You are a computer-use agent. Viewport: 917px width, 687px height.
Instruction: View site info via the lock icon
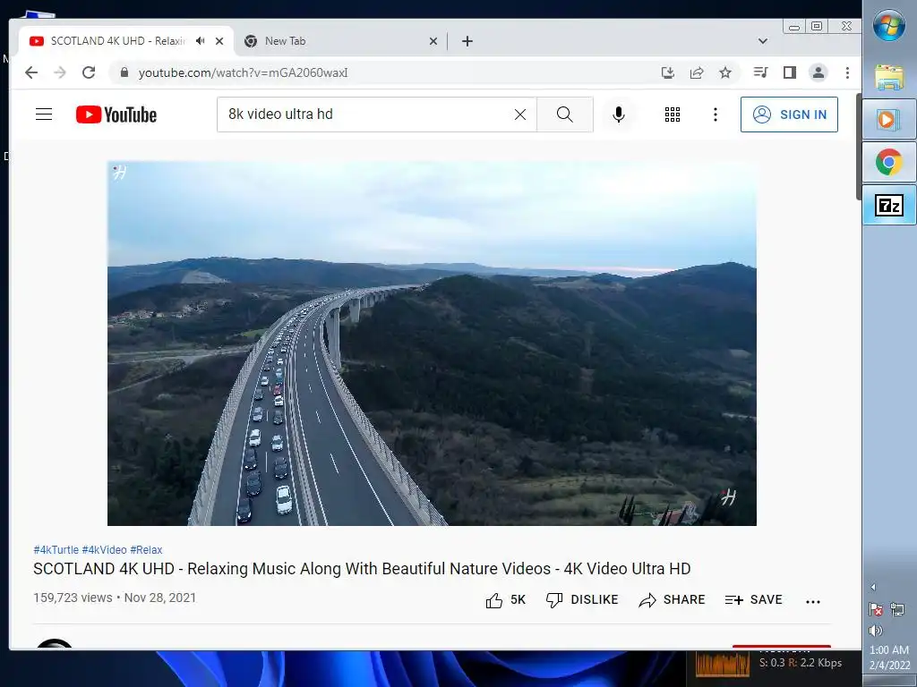coord(124,72)
